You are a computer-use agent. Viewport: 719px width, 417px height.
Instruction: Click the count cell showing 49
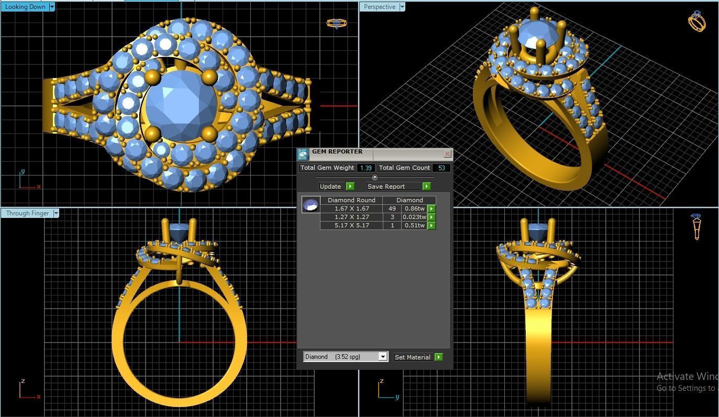pyautogui.click(x=392, y=208)
